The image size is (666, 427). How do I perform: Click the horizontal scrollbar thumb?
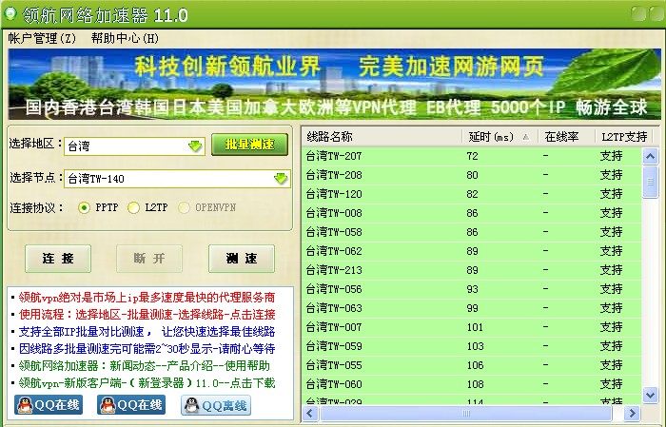(x=466, y=413)
